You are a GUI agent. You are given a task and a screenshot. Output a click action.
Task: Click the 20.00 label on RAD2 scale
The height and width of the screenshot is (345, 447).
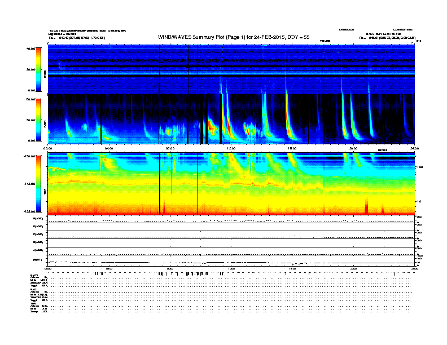(30, 69)
